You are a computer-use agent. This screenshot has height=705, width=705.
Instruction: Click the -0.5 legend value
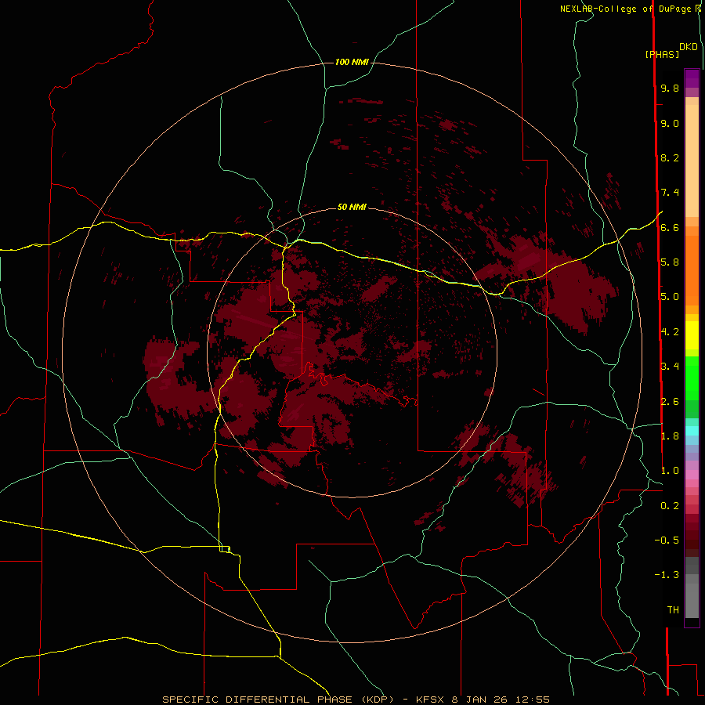tap(667, 540)
